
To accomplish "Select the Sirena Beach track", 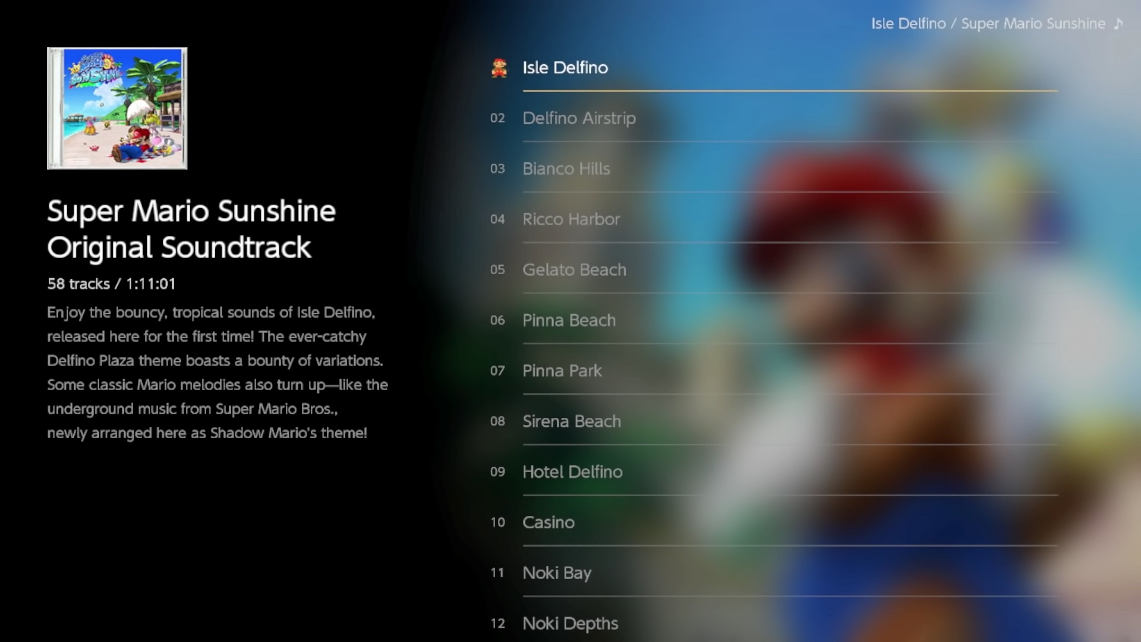I will [x=571, y=421].
